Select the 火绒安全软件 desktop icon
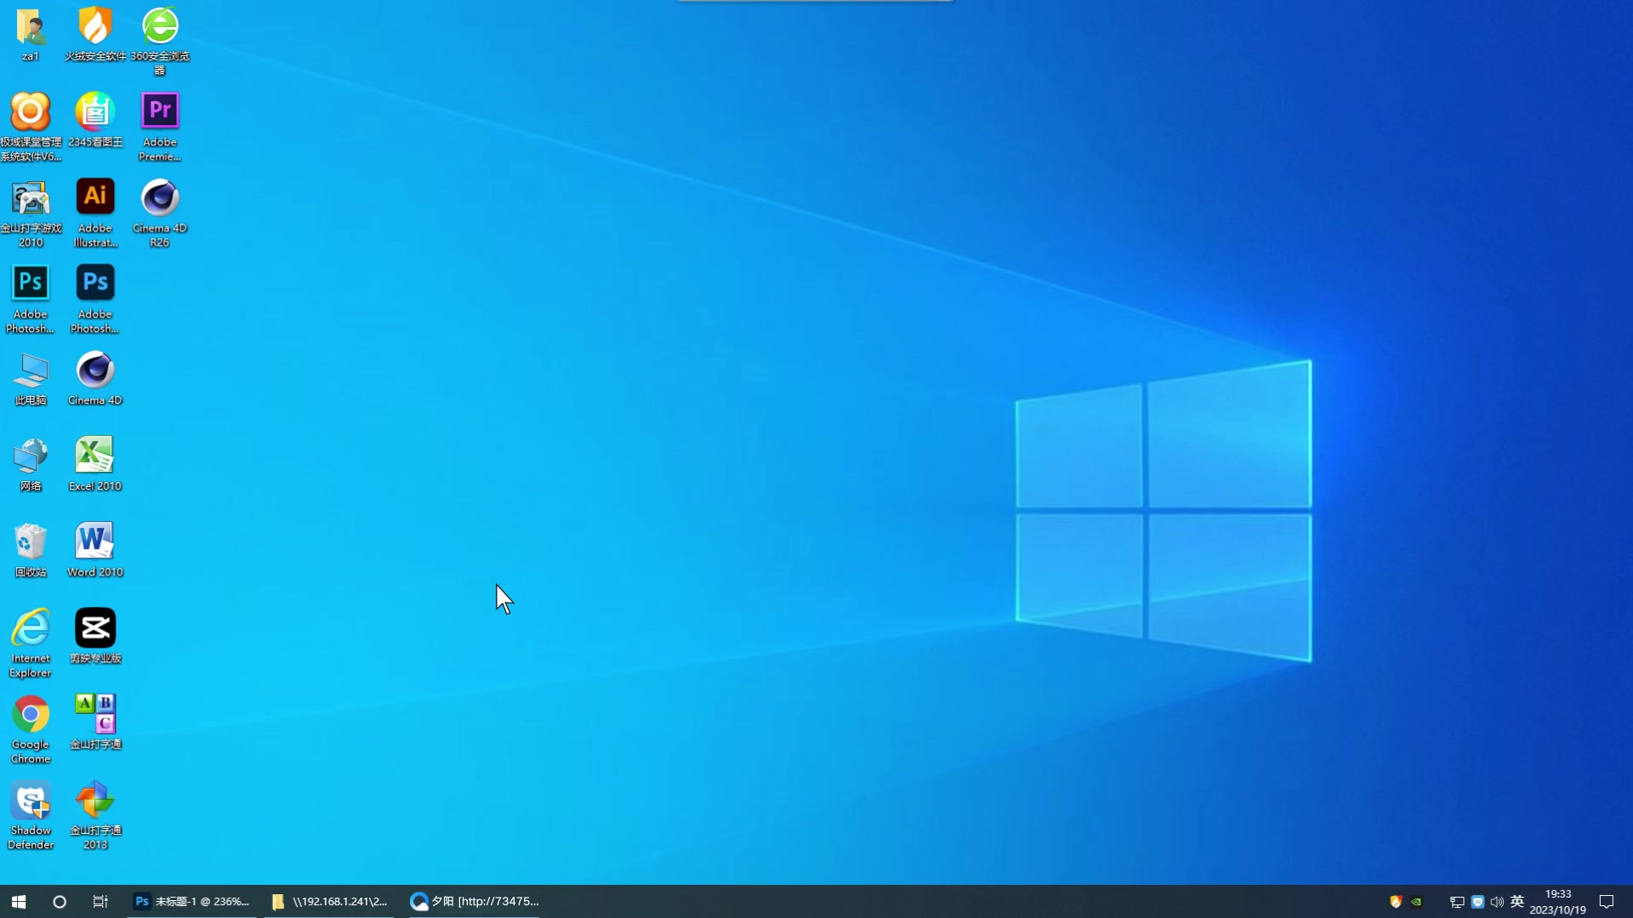Image resolution: width=1633 pixels, height=918 pixels. click(x=95, y=35)
